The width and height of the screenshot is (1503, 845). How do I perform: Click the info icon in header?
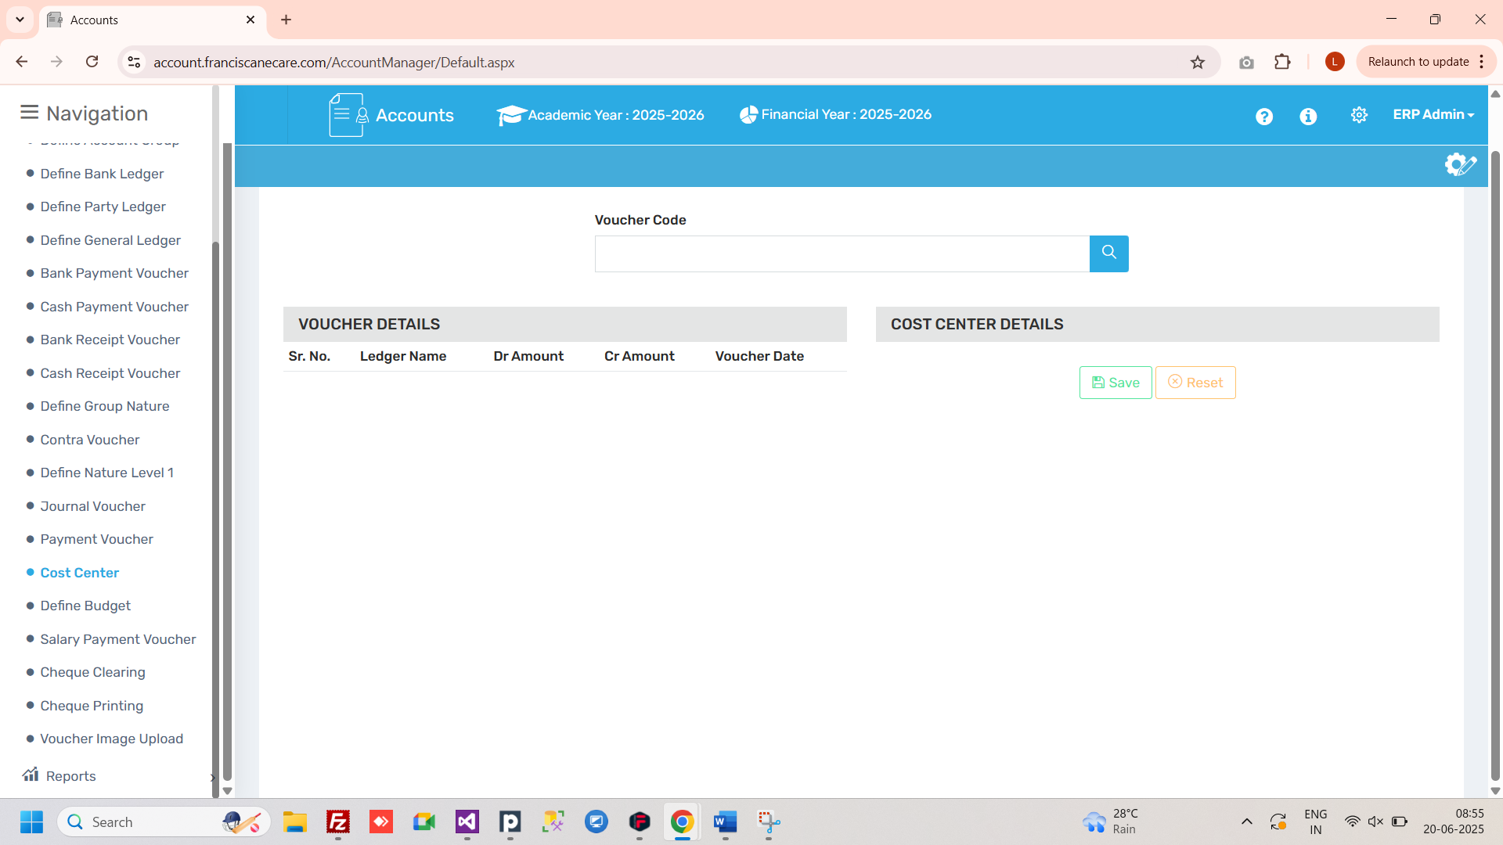[x=1307, y=117]
